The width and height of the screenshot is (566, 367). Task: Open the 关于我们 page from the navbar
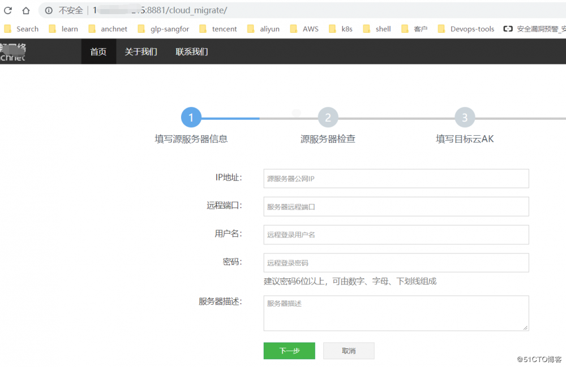[140, 51]
